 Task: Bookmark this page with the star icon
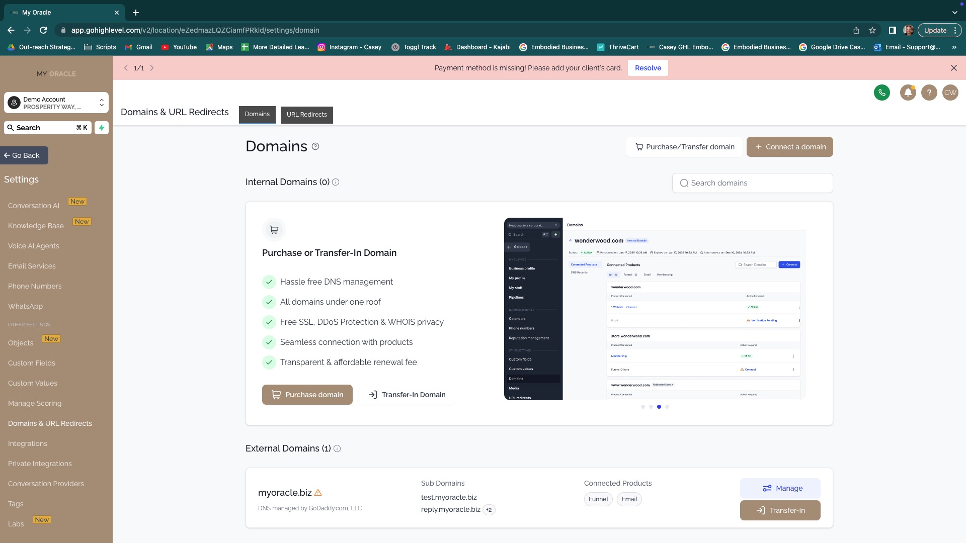pyautogui.click(x=872, y=30)
